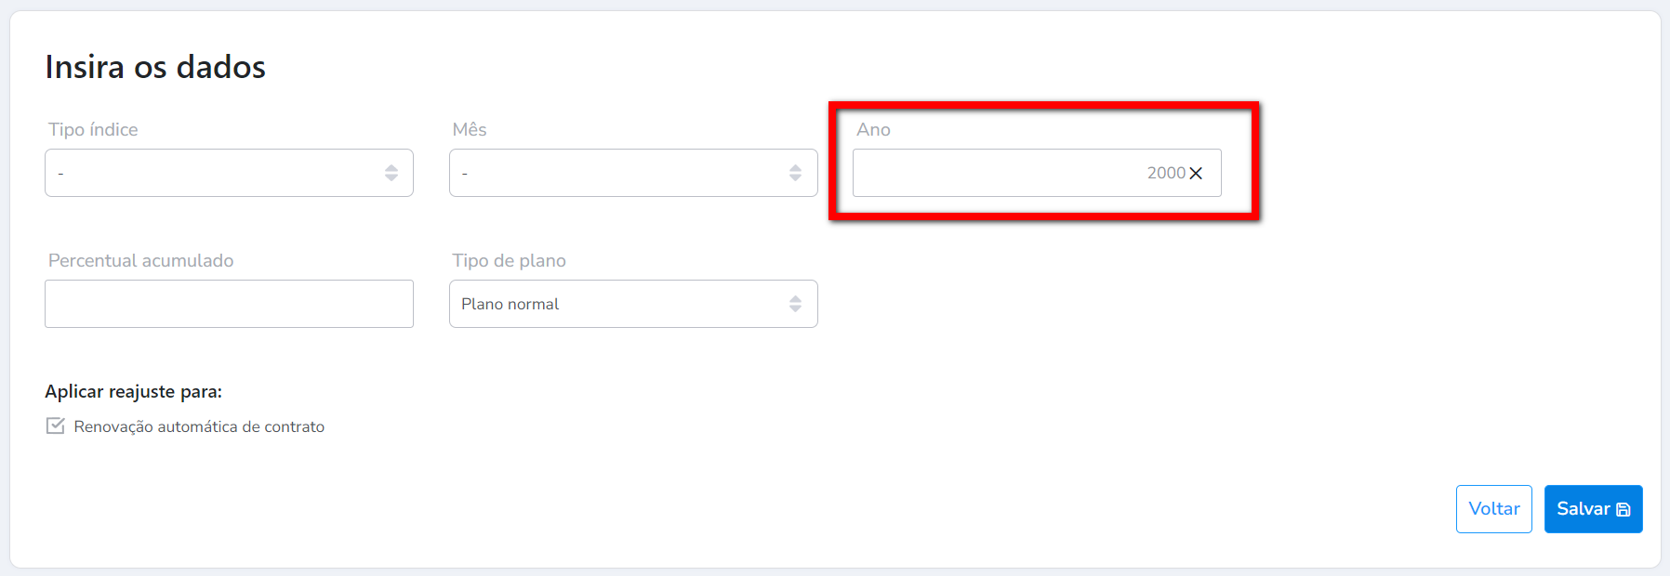Click the Percentual acumulado label
The image size is (1670, 576).
coord(140,261)
